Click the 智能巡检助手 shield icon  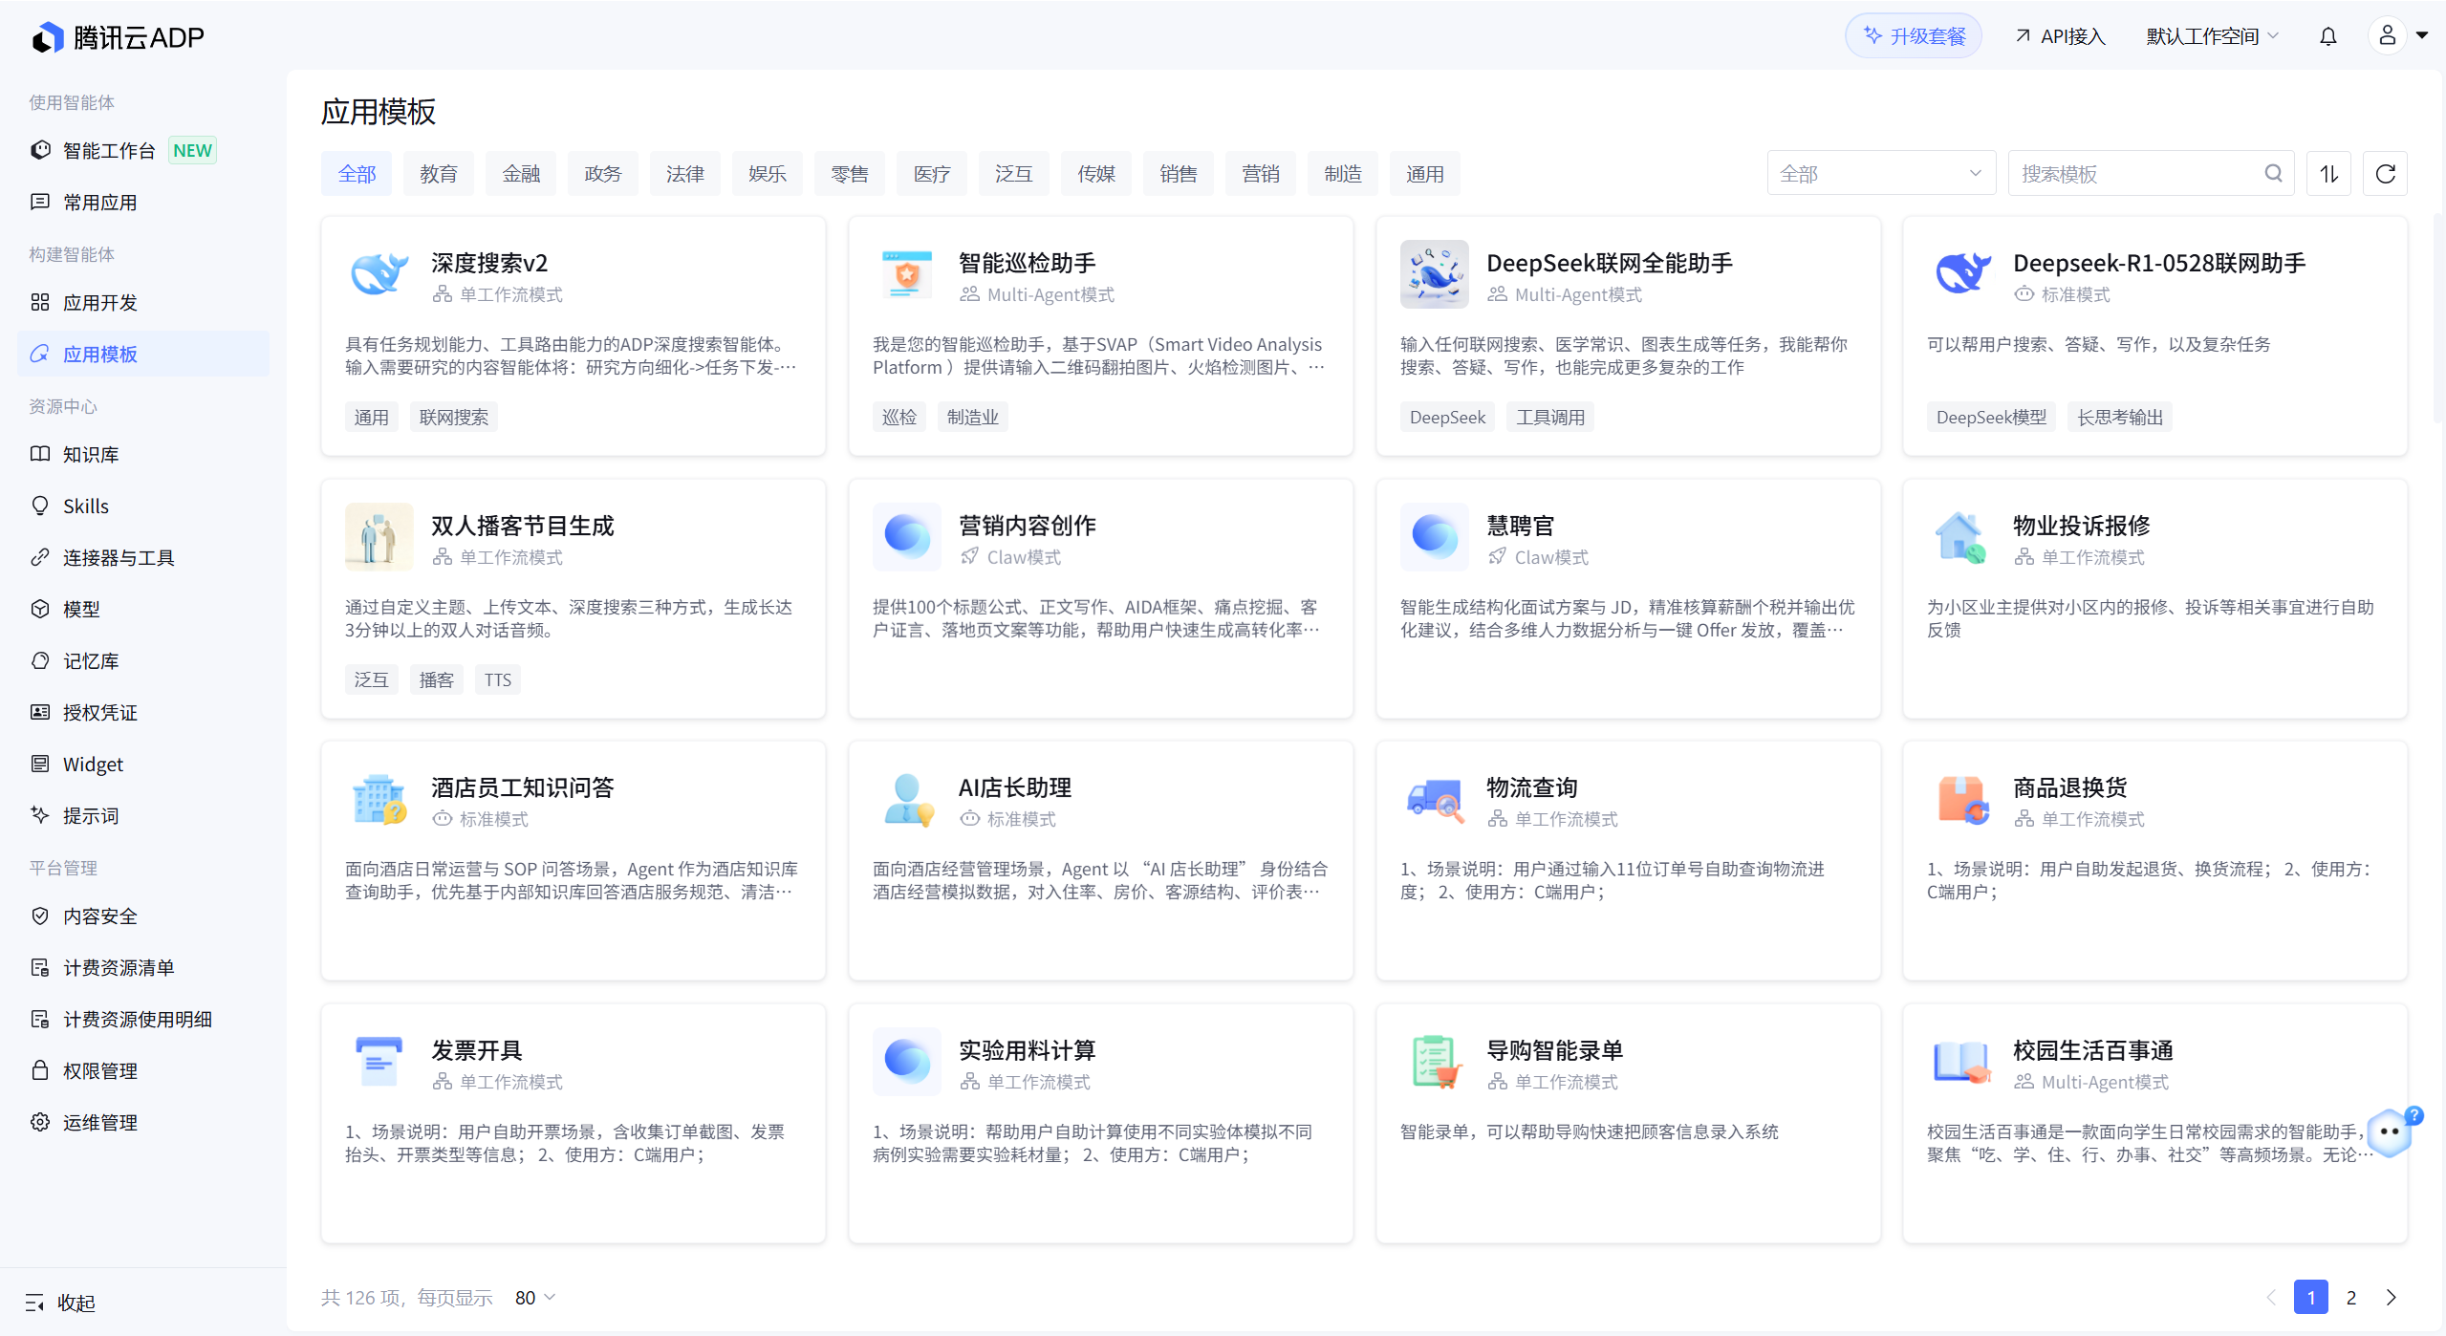pos(907,274)
